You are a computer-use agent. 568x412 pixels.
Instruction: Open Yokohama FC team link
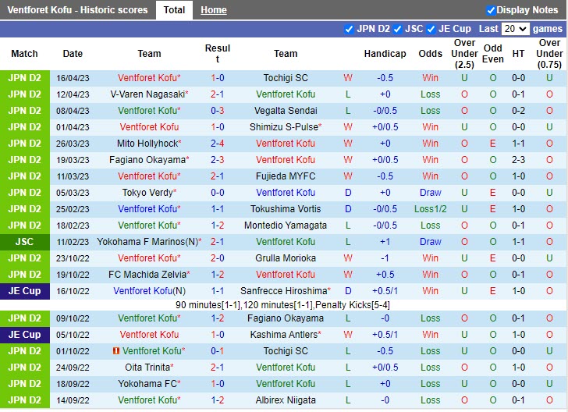147,384
